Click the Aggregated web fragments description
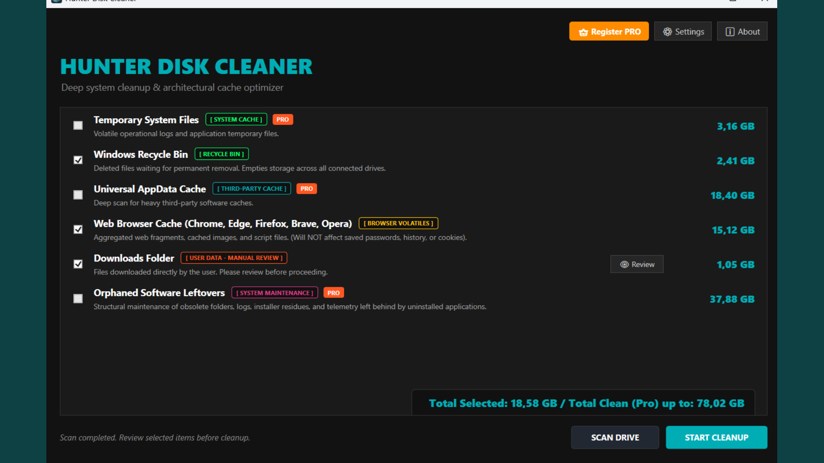The height and width of the screenshot is (463, 824). coord(280,238)
